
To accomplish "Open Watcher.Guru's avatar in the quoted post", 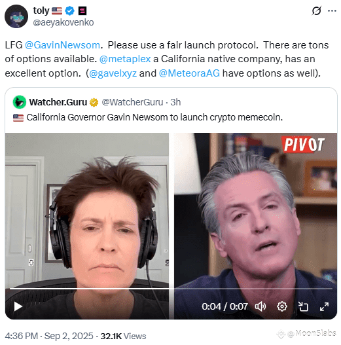I will [20, 102].
